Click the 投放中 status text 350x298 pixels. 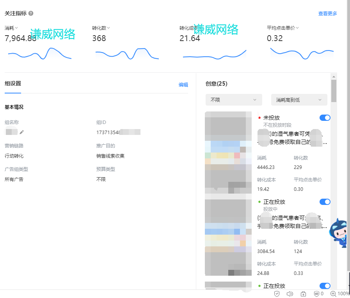click(x=270, y=209)
